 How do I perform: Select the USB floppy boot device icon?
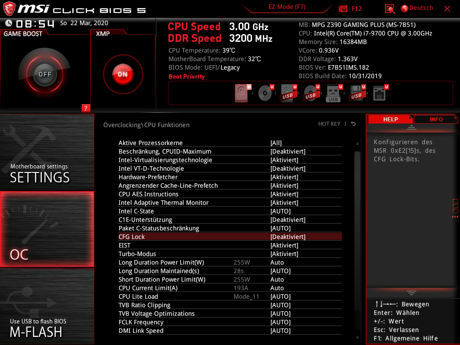(357, 93)
